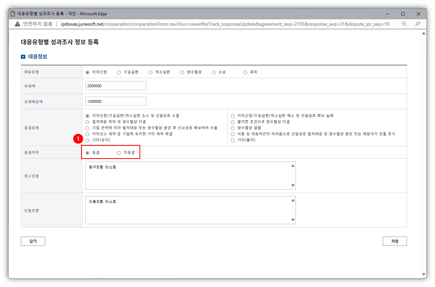This screenshot has height=287, width=435.
Task: Click the zoom magnifier icon in address bar
Action: (x=404, y=24)
